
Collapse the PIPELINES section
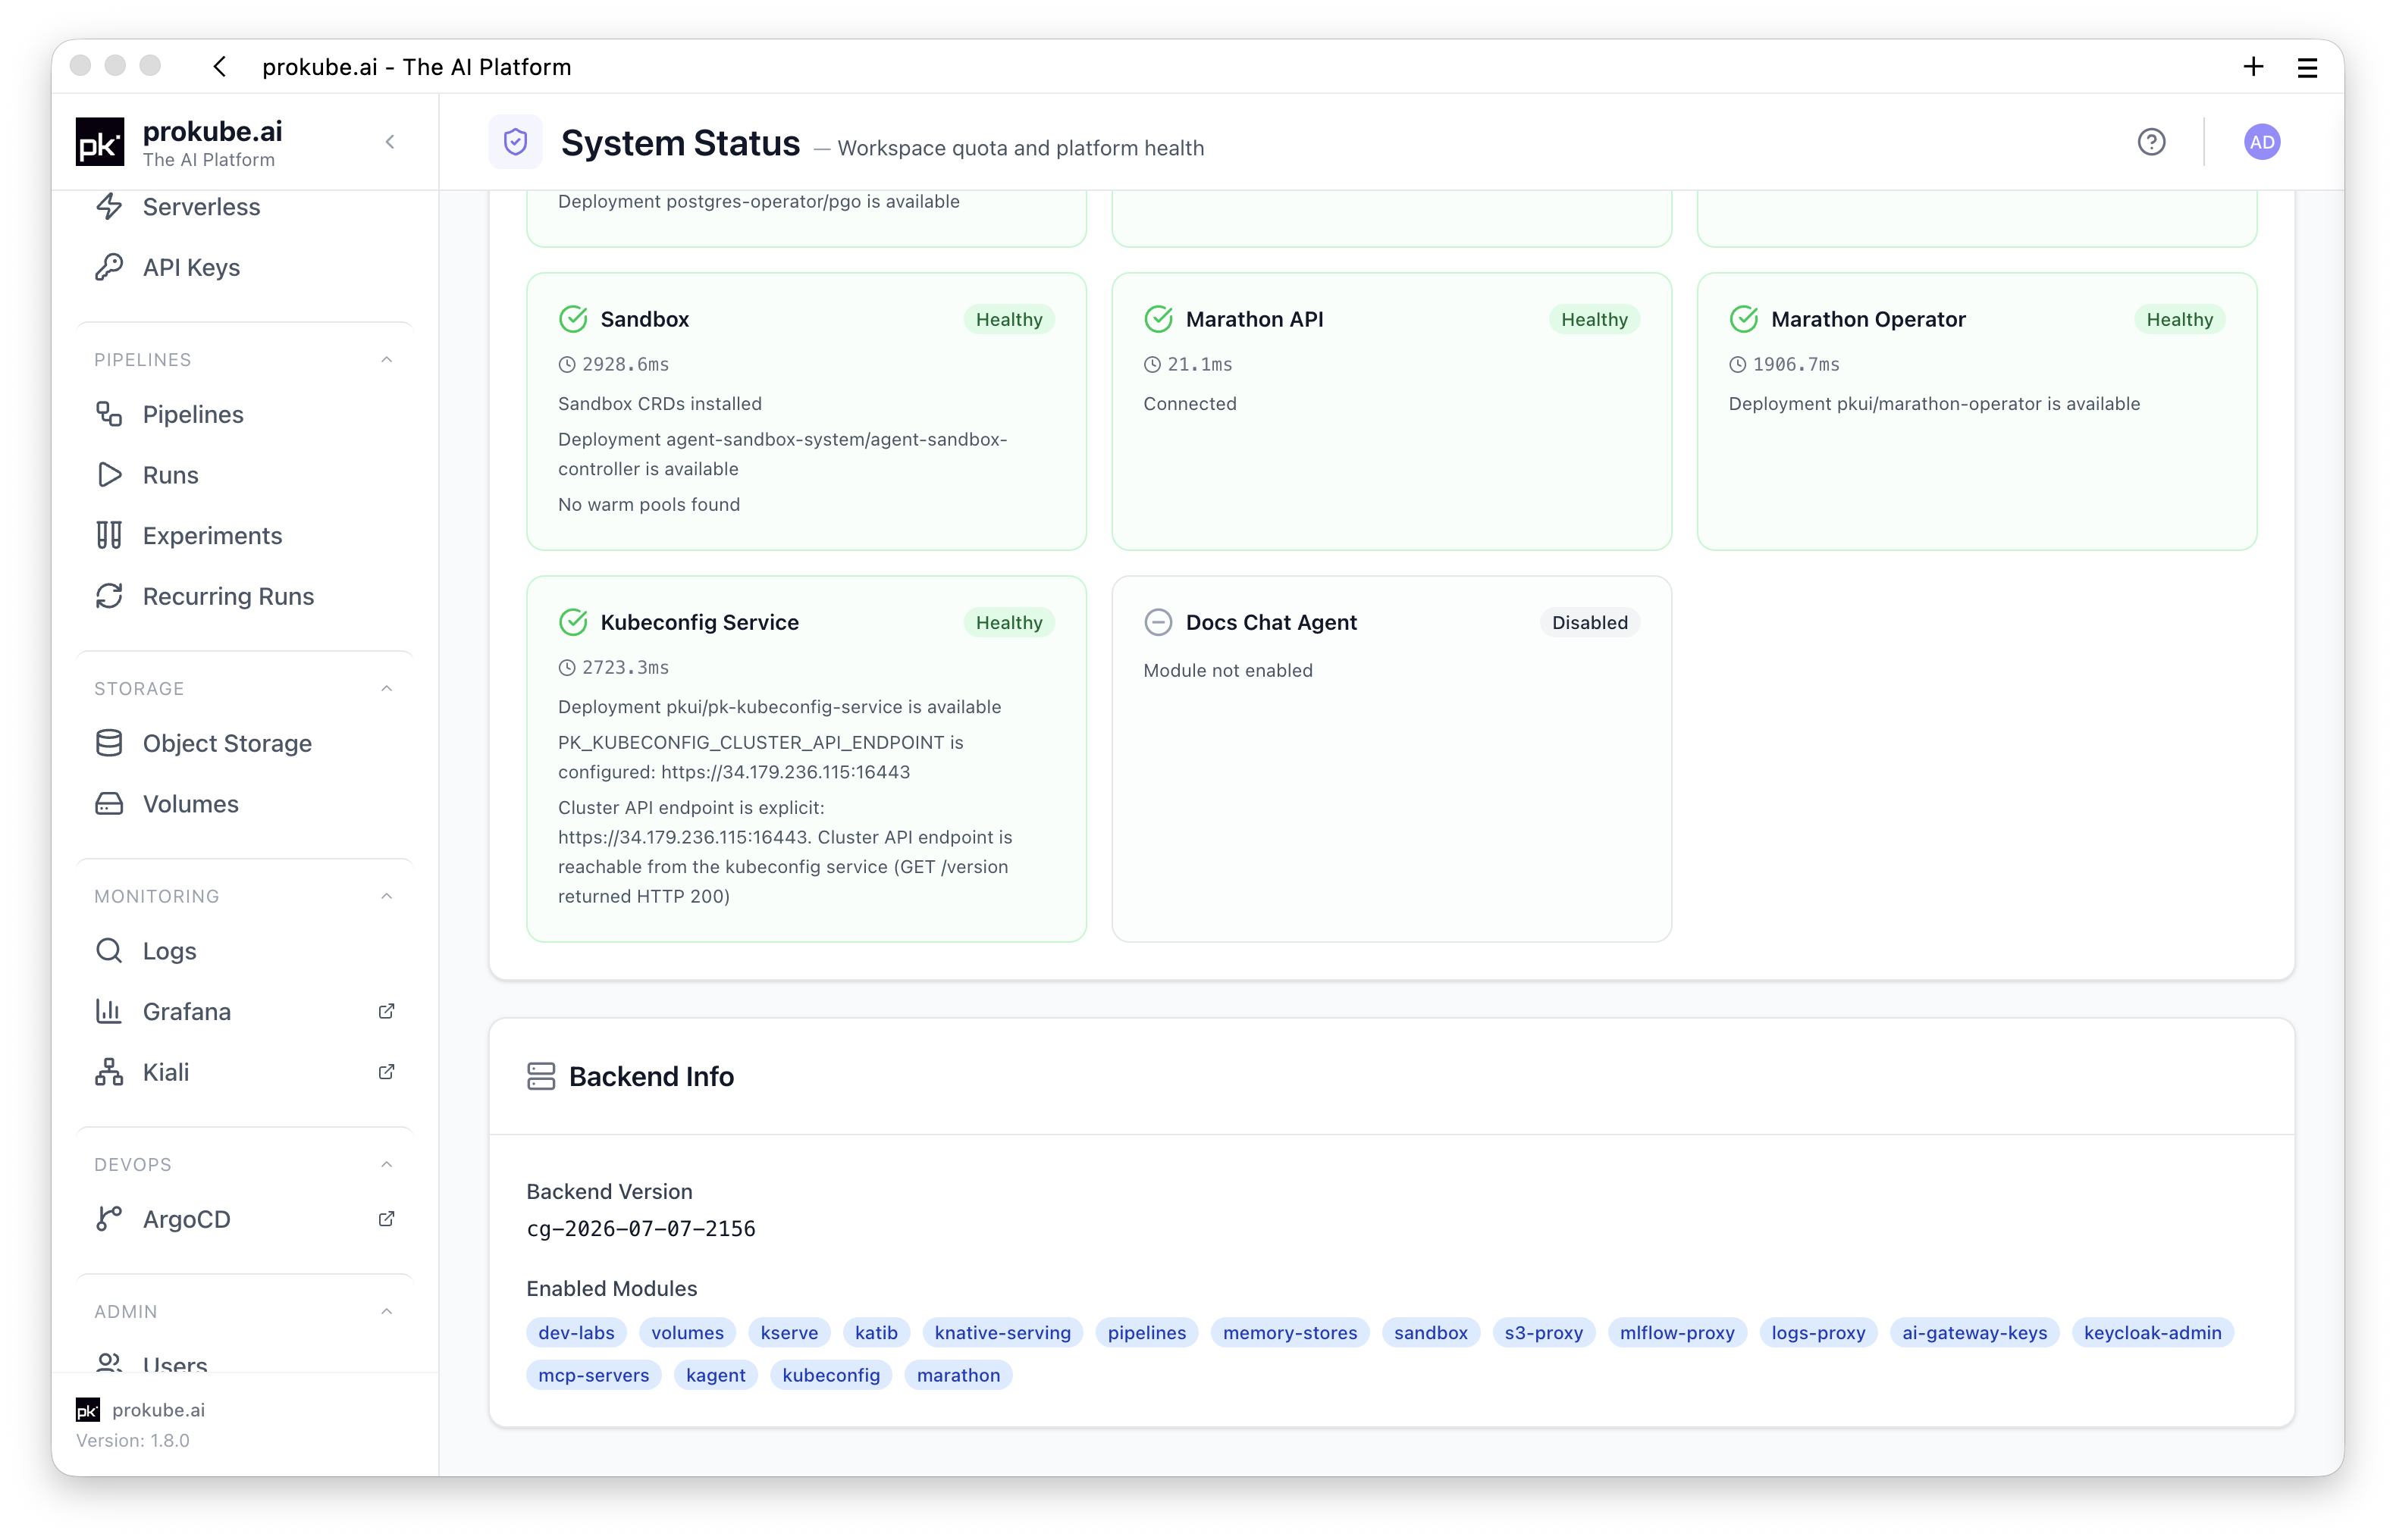(x=386, y=360)
